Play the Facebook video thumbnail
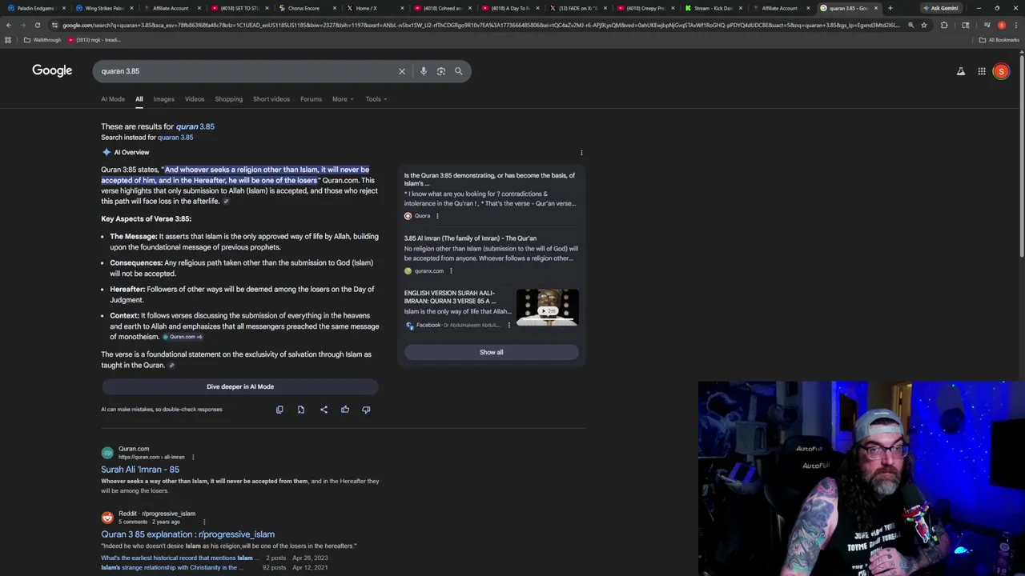The width and height of the screenshot is (1025, 576). coord(548,308)
